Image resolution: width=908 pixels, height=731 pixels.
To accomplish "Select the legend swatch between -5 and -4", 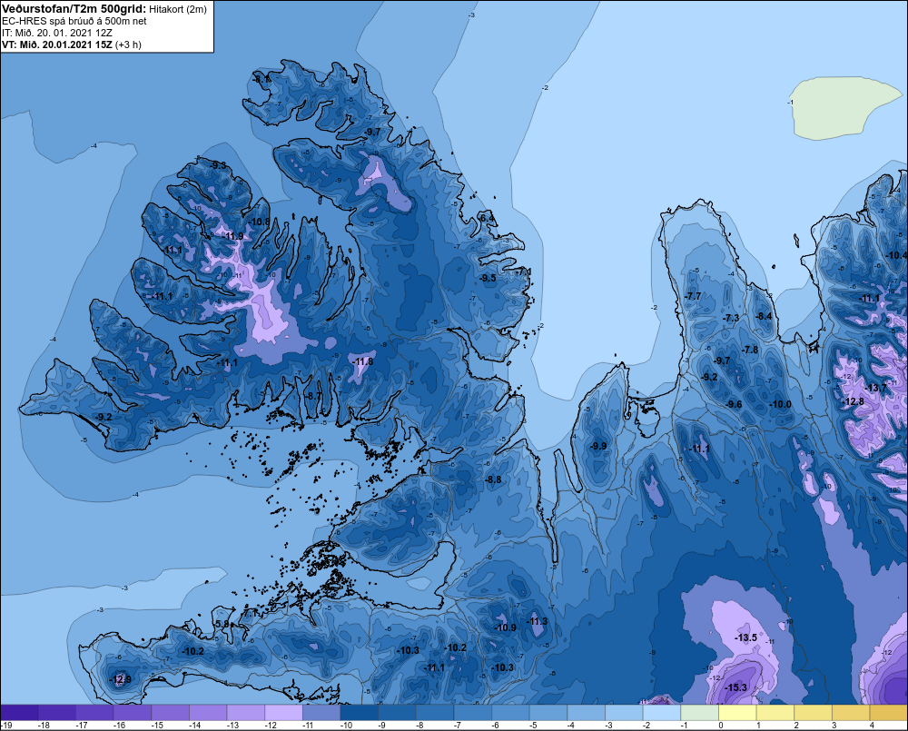I will click(548, 712).
